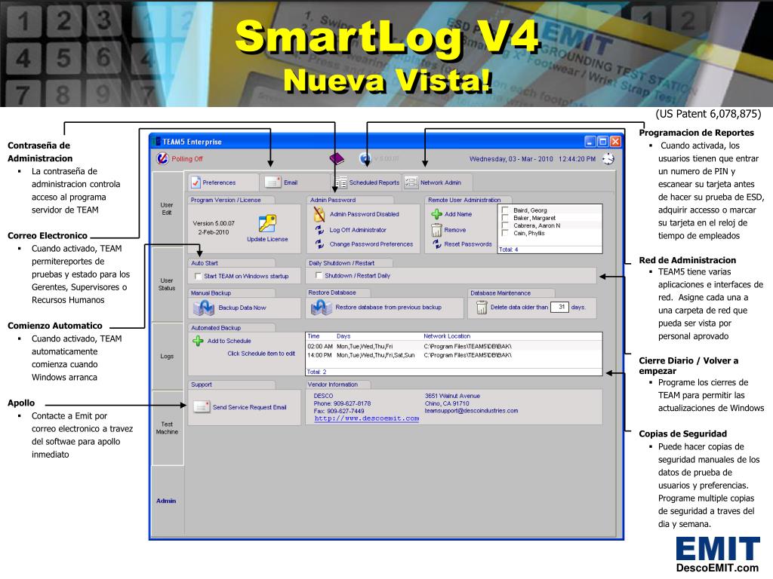Select the User Status side tab
The height and width of the screenshot is (579, 773).
pyautogui.click(x=167, y=284)
